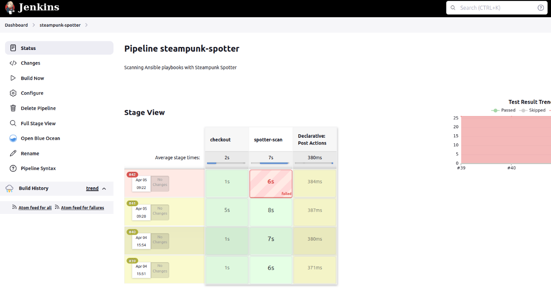551x294 pixels.
Task: Toggle the Passed series in chart legend
Action: coord(503,110)
